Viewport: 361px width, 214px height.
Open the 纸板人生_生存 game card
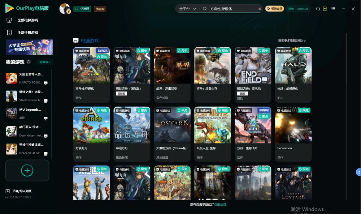pyautogui.click(x=213, y=134)
